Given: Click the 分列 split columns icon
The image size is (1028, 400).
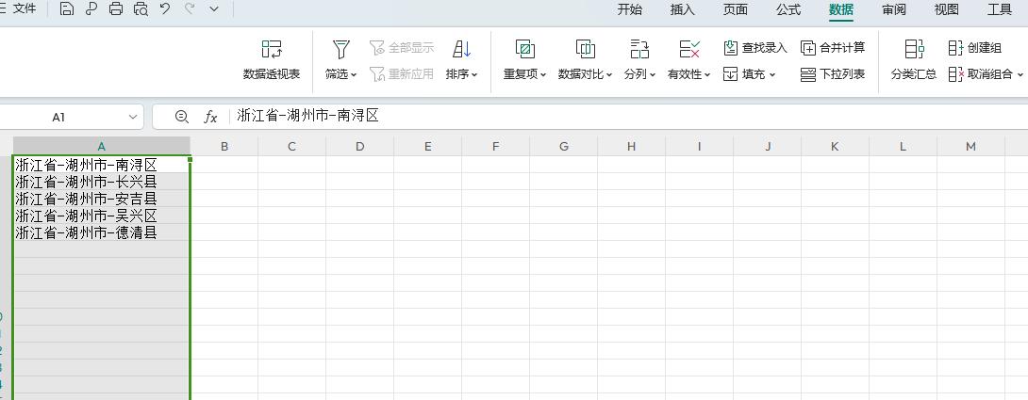Looking at the screenshot, I should pos(639,49).
